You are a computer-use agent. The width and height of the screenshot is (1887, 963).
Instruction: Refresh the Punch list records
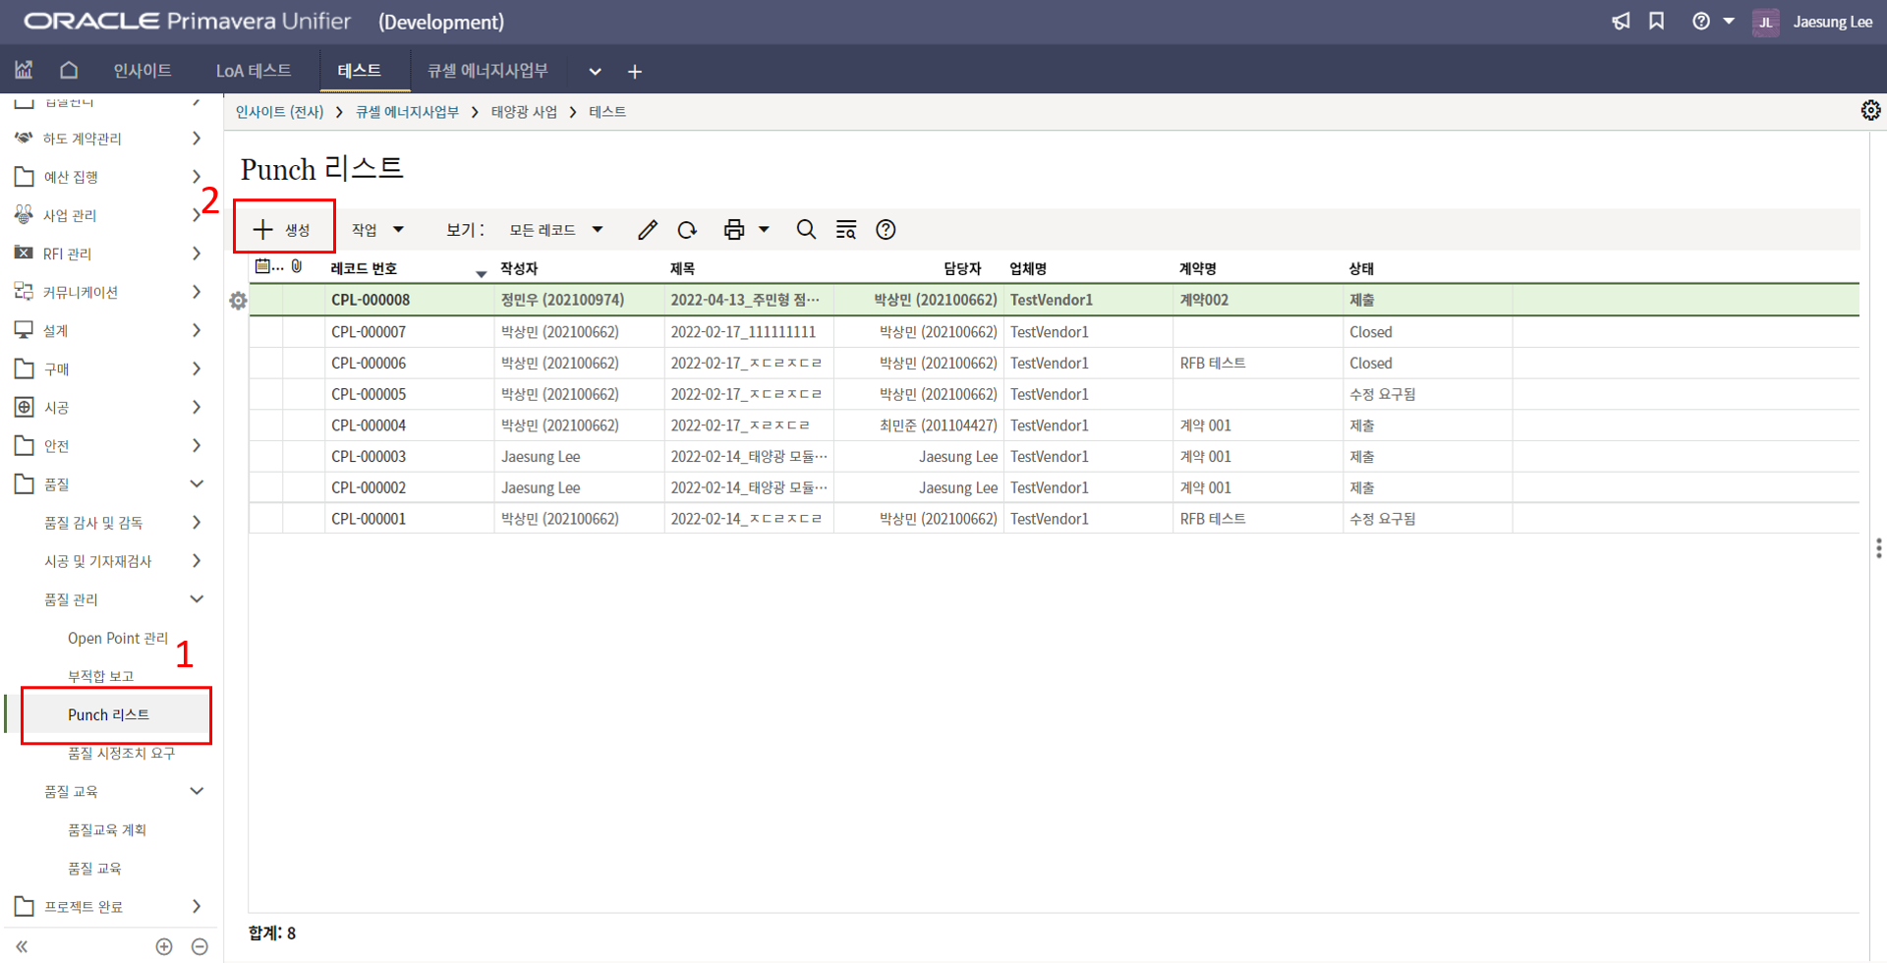point(687,230)
